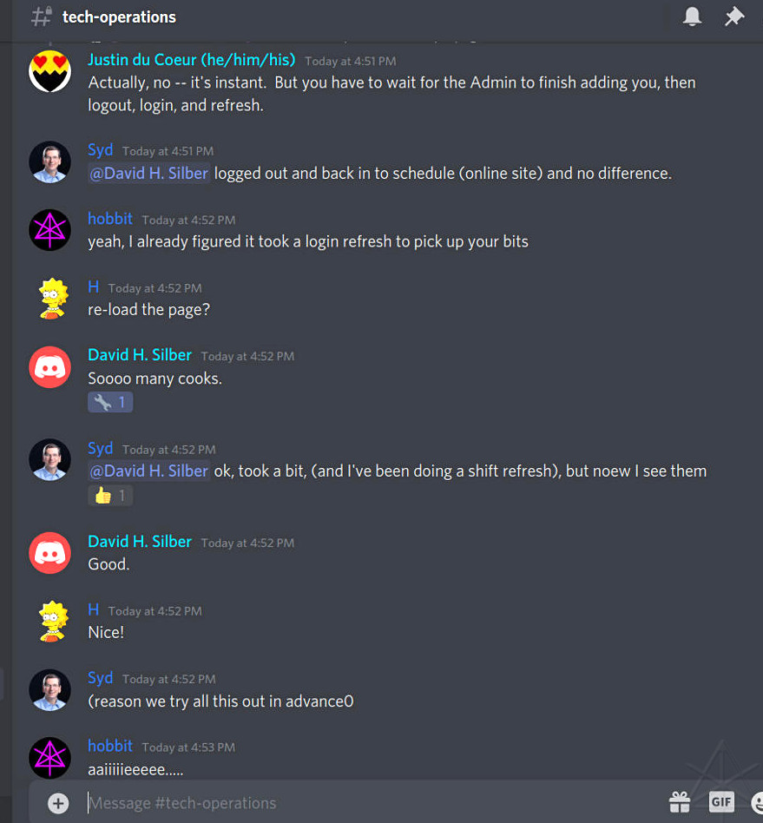
Task: Toggle wrench reaction on Soooo many cooks
Action: pyautogui.click(x=110, y=403)
